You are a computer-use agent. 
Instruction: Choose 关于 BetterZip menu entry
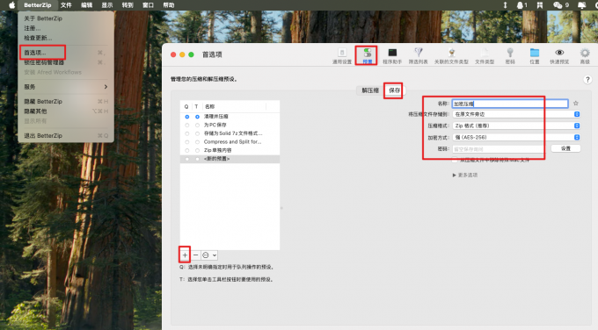click(x=66, y=18)
